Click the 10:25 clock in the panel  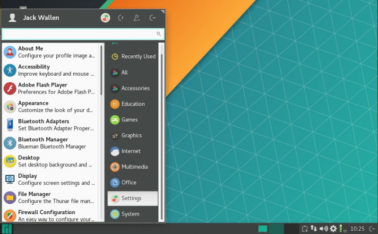pyautogui.click(x=357, y=229)
